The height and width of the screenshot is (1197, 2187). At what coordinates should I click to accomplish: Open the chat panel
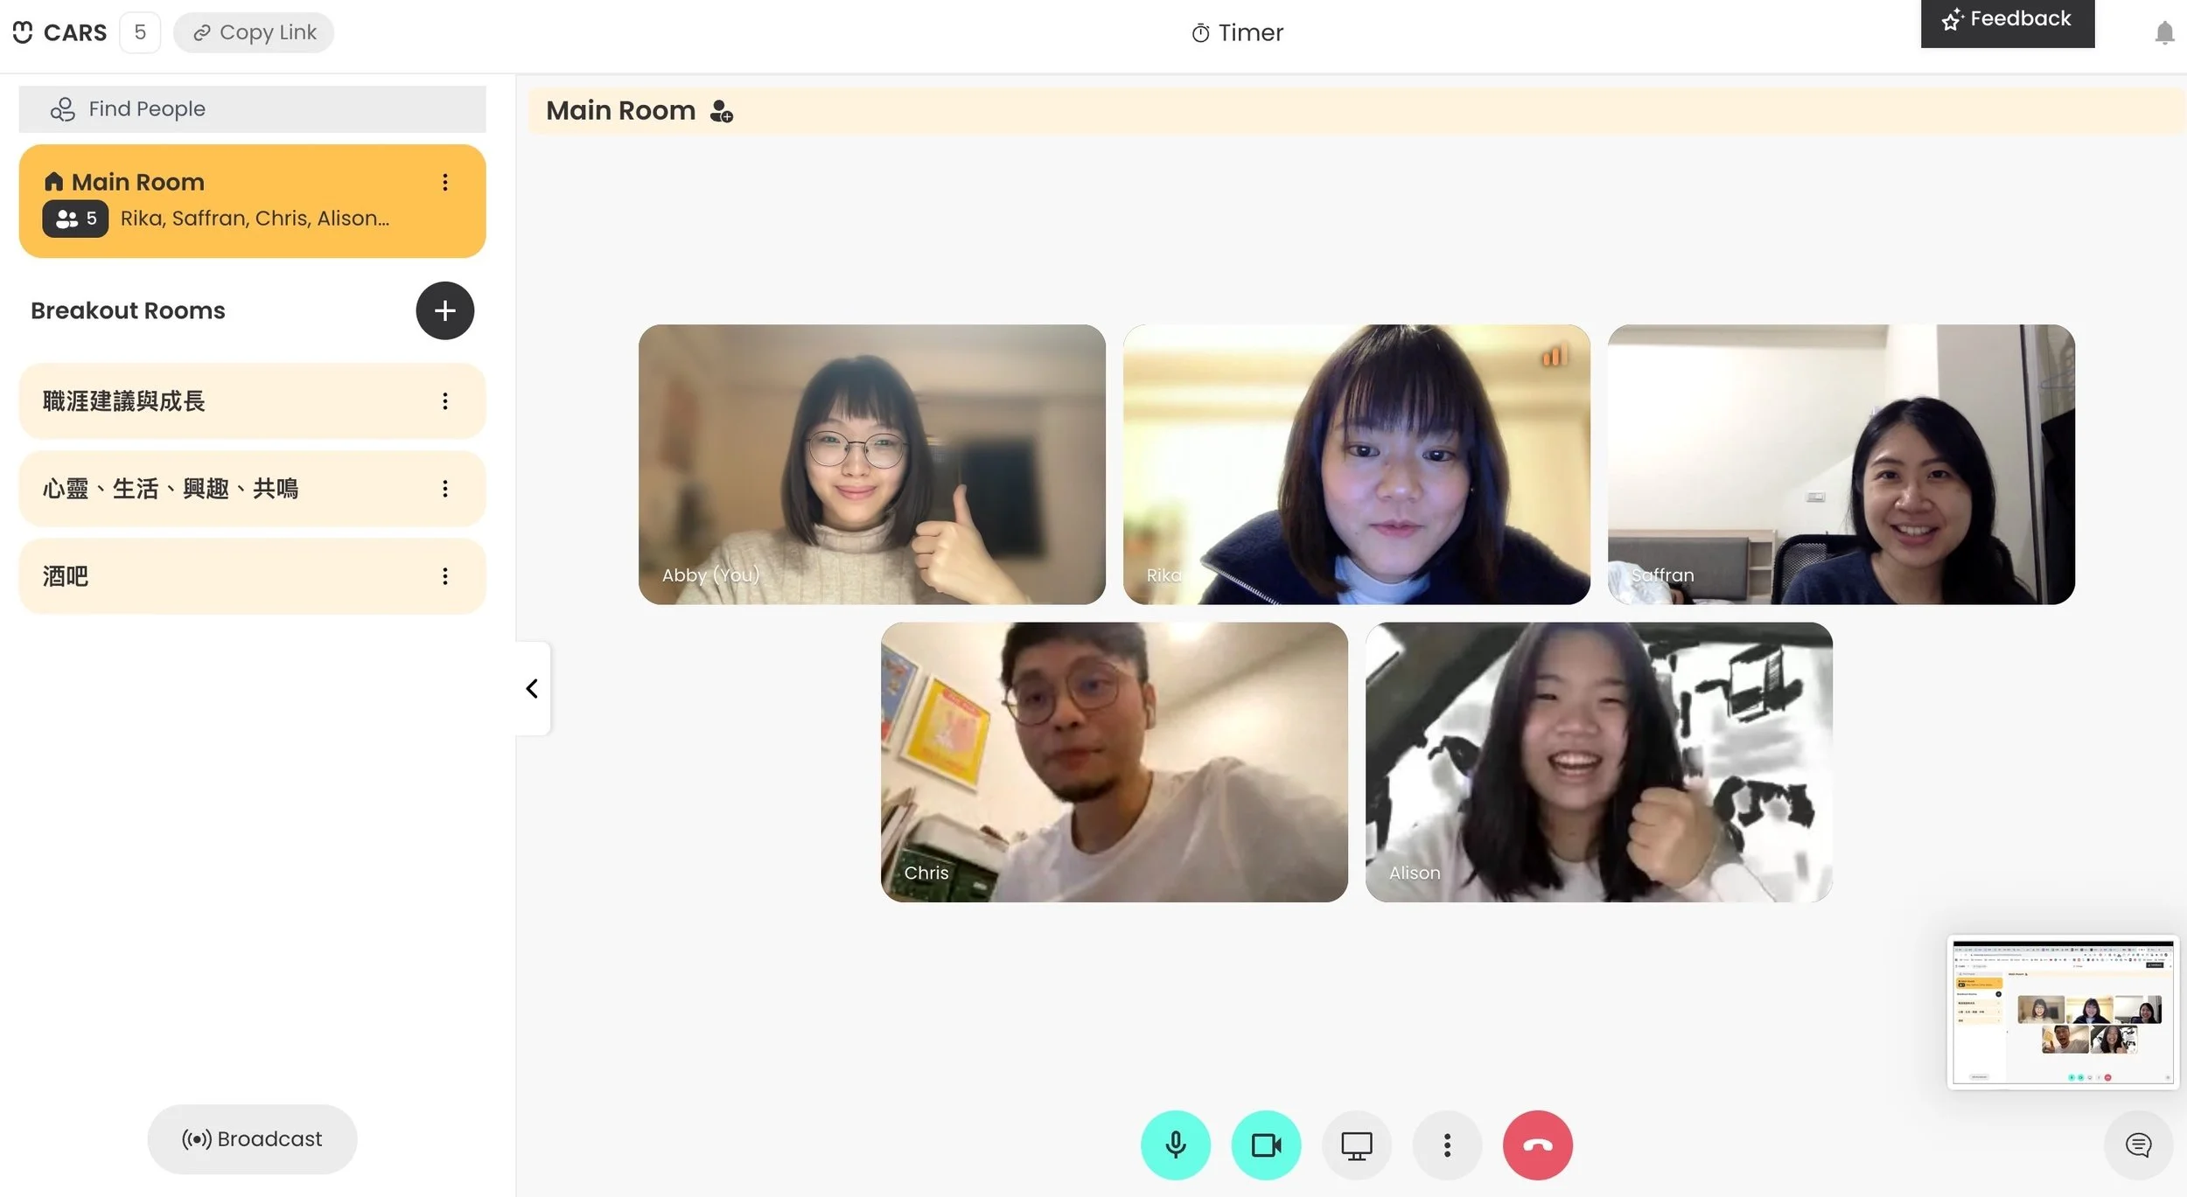(x=2138, y=1145)
